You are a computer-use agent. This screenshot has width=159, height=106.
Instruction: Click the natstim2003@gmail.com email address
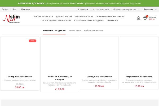pyautogui.click(x=126, y=9)
